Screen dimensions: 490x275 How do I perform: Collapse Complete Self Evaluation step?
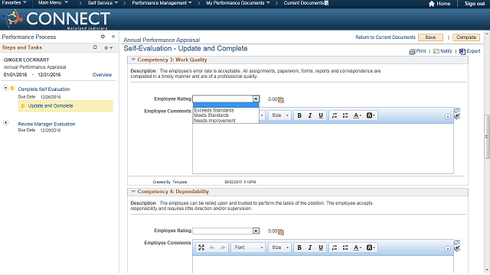point(5,88)
